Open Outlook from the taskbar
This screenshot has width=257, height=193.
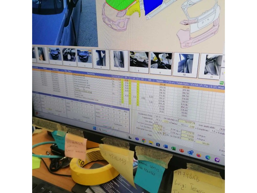tap(190, 152)
